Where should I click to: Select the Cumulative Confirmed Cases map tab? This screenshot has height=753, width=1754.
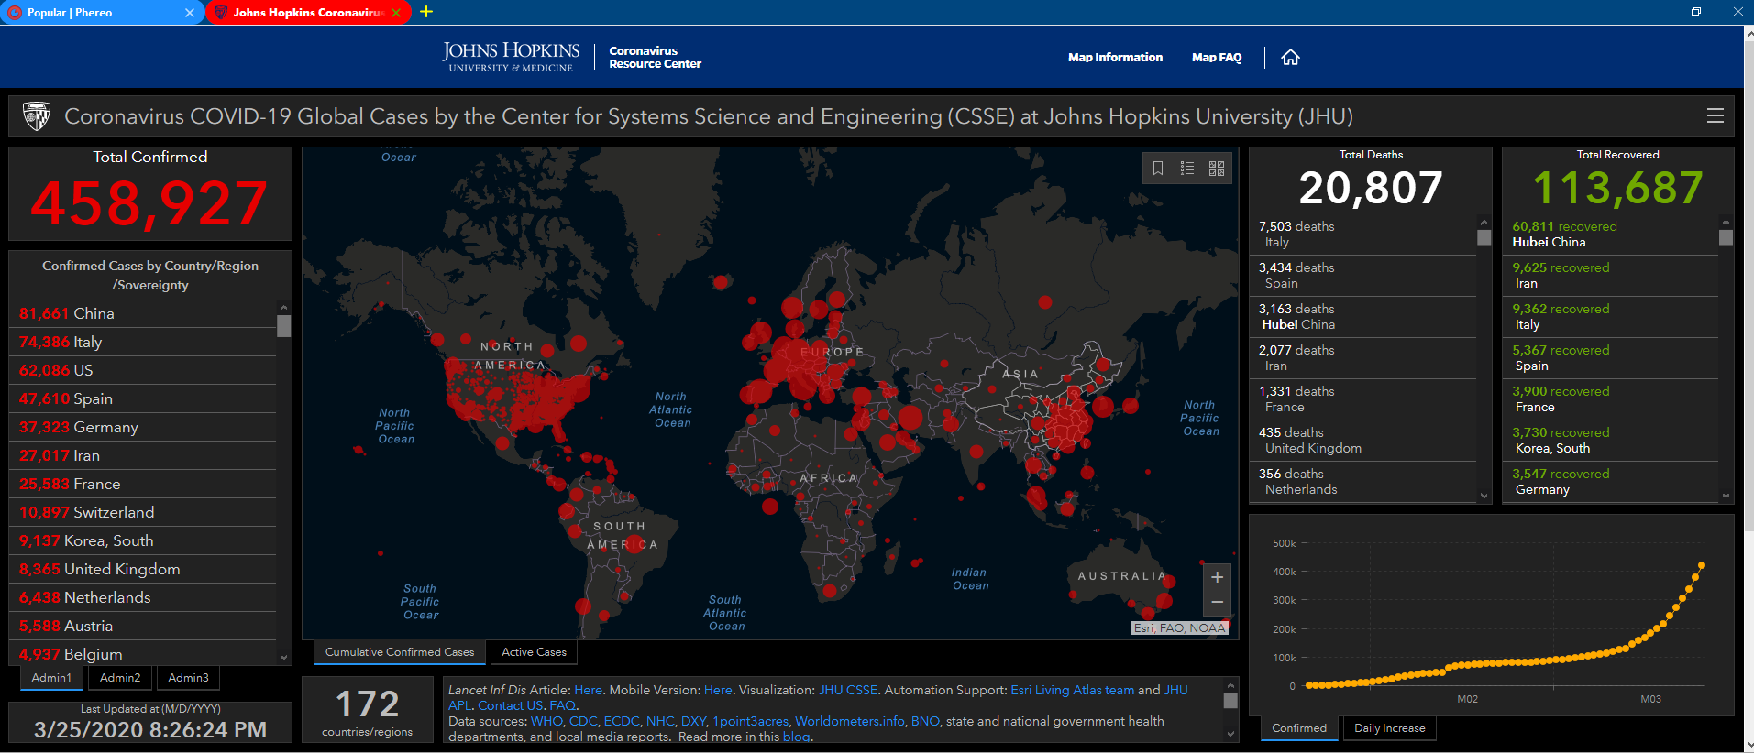400,652
